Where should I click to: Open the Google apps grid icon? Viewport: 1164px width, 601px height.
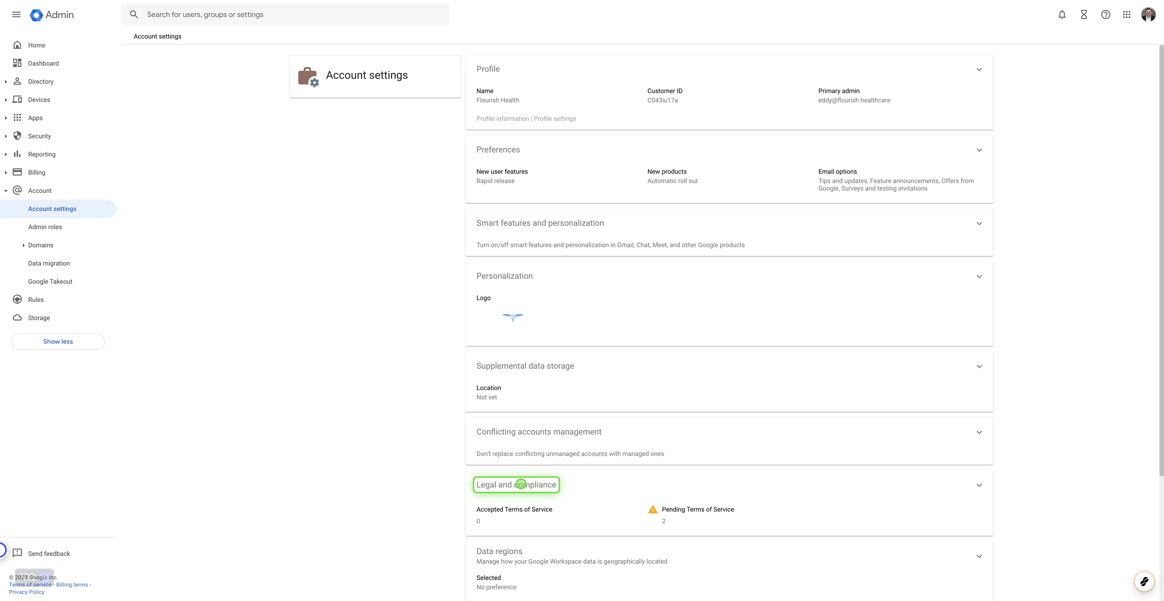tap(1126, 14)
